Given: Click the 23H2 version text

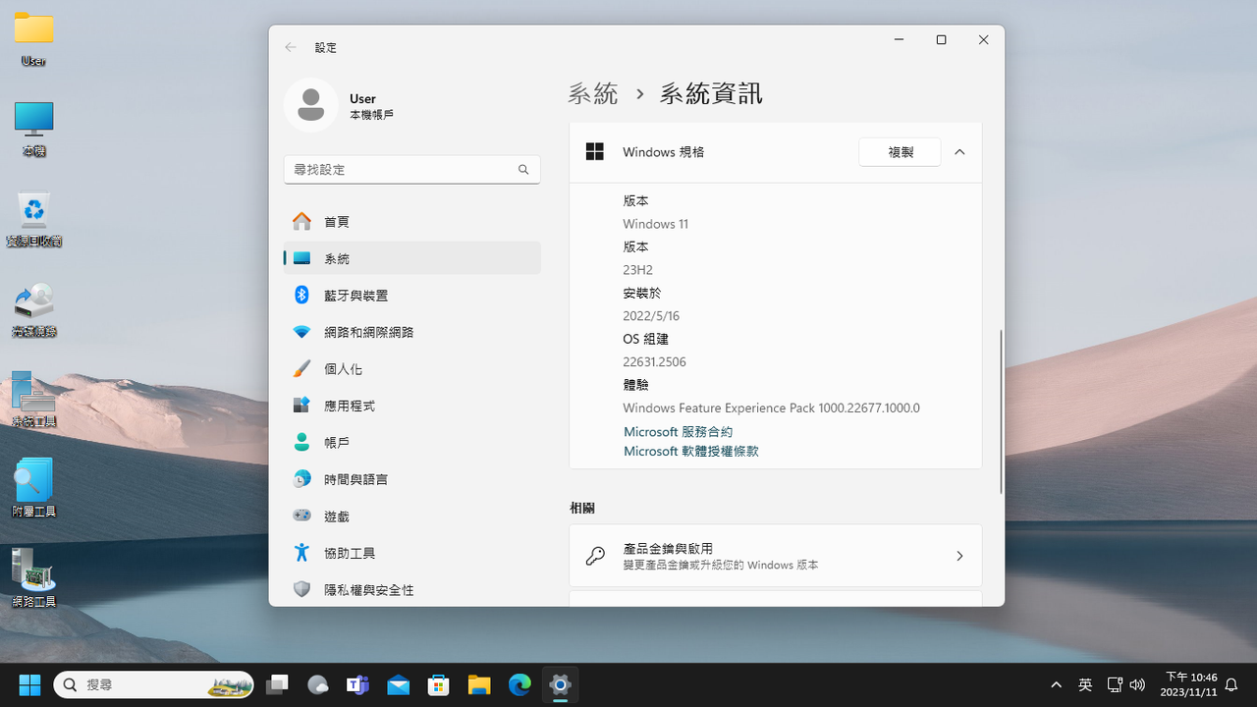Looking at the screenshot, I should [x=637, y=270].
